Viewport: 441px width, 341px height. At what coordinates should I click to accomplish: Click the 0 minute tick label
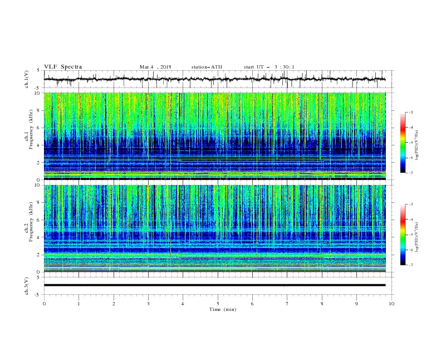[44, 304]
